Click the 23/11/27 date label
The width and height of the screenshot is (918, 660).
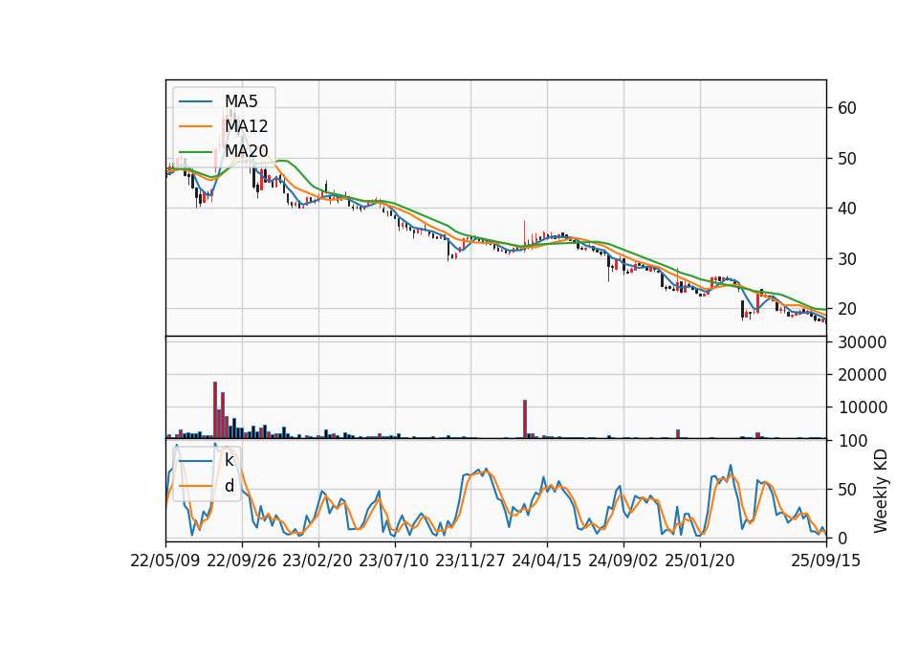470,561
